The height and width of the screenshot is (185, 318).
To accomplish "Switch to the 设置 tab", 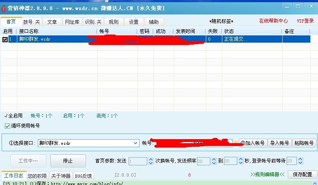I will [x=133, y=22].
